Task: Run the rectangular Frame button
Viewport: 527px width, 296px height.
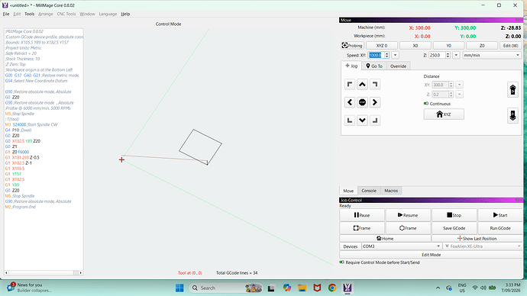Action: (362, 228)
